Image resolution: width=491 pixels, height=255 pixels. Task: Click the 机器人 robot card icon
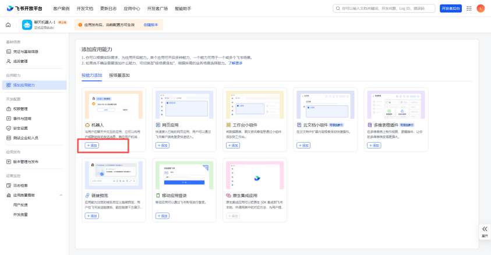point(87,125)
